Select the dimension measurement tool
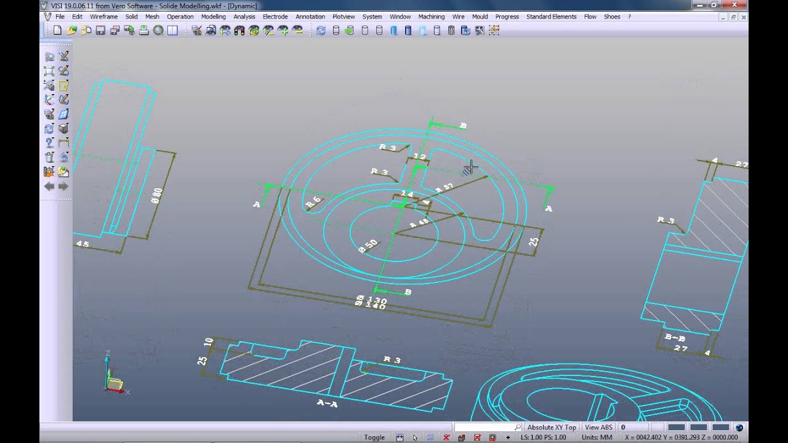 tap(63, 143)
